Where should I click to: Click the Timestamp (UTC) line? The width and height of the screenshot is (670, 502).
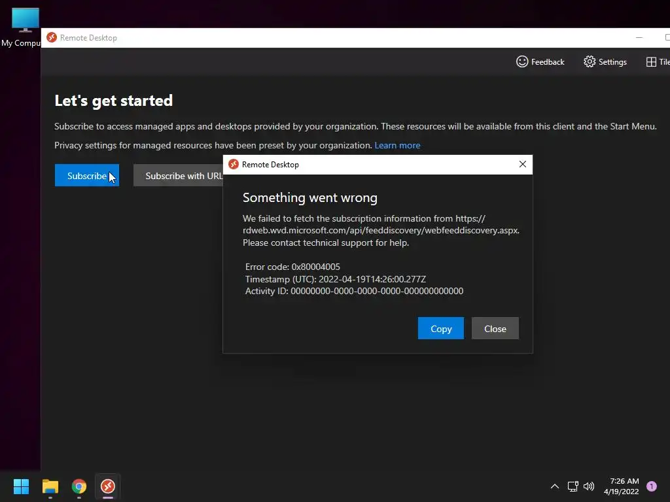pyautogui.click(x=336, y=279)
